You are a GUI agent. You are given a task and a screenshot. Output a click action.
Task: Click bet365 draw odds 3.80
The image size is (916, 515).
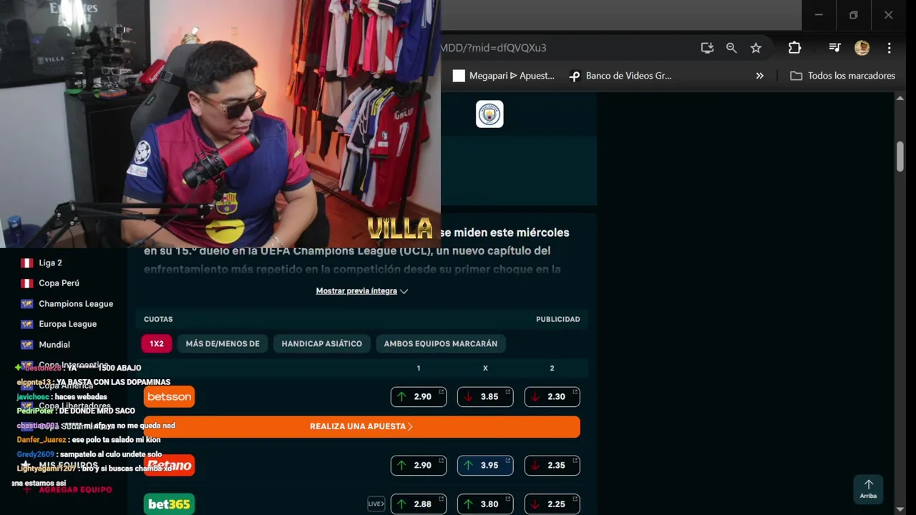pos(485,504)
